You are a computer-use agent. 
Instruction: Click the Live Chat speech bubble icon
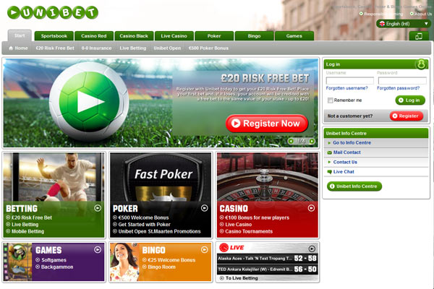point(329,172)
